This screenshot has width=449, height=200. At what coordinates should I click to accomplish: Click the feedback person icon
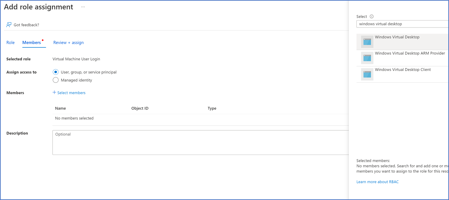pyautogui.click(x=9, y=25)
